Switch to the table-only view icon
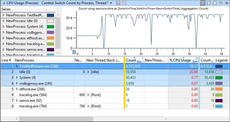Viewport: 230px width, 122px height. (x=214, y=3)
